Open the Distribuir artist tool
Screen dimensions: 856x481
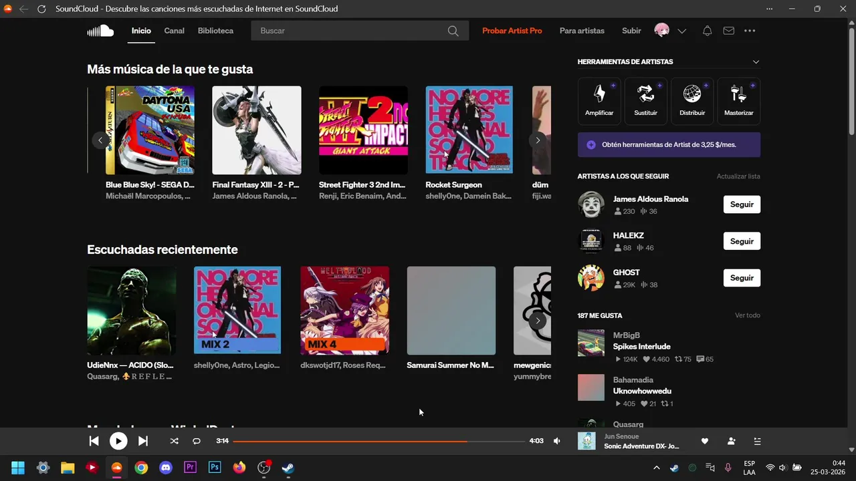coord(692,102)
